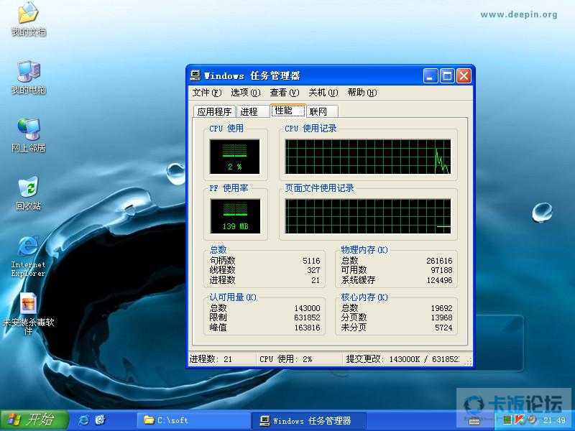The height and width of the screenshot is (431, 575).
Task: Open the 我的文档 desktop icon
Action: point(28,19)
